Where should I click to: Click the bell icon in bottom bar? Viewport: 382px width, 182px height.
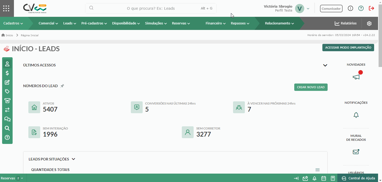click(314, 178)
